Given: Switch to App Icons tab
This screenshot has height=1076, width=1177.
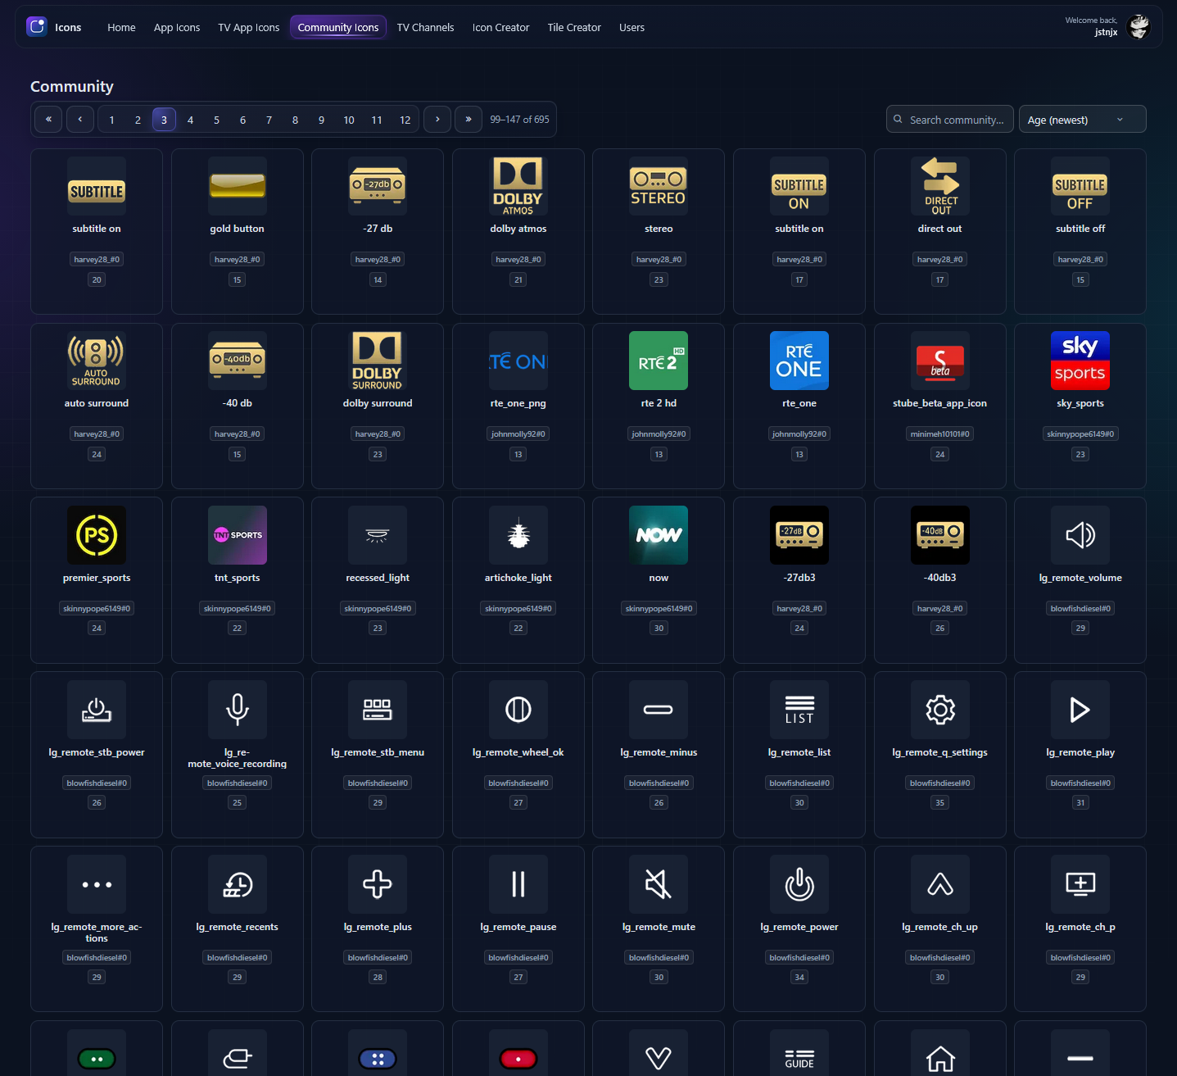Looking at the screenshot, I should pos(177,27).
